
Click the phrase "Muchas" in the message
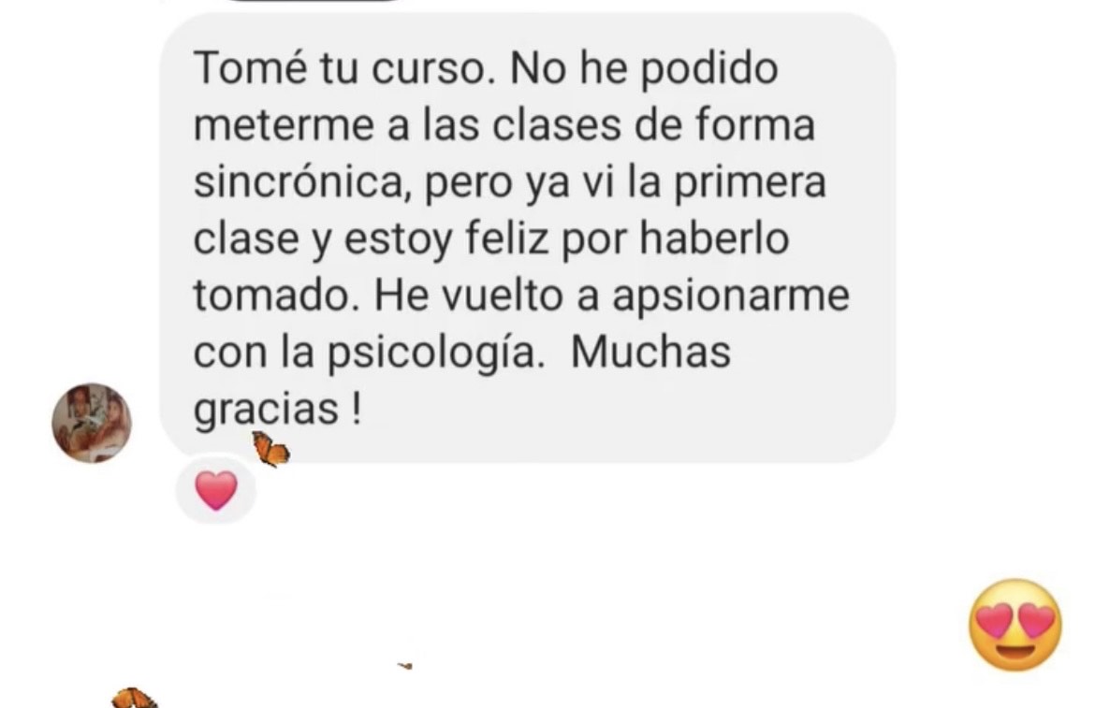click(x=650, y=352)
